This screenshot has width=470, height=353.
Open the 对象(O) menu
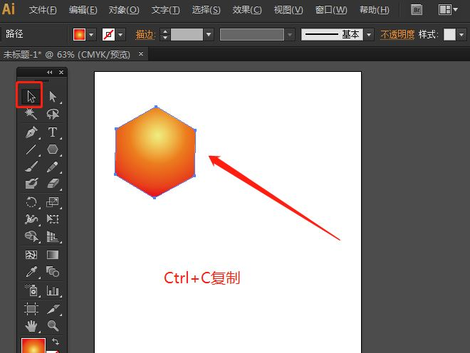pyautogui.click(x=124, y=10)
